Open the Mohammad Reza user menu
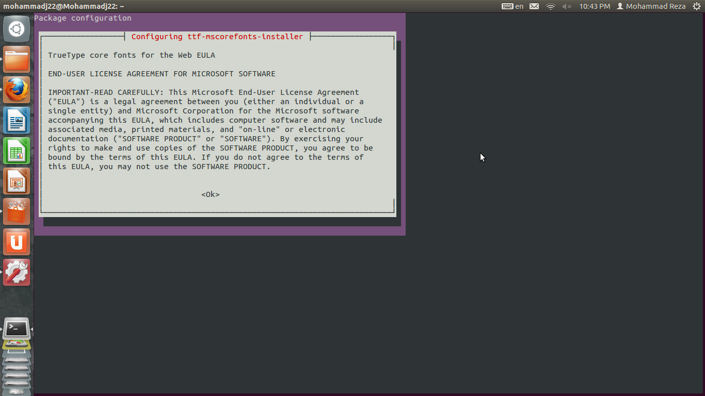Image resolution: width=705 pixels, height=396 pixels. 651,6
